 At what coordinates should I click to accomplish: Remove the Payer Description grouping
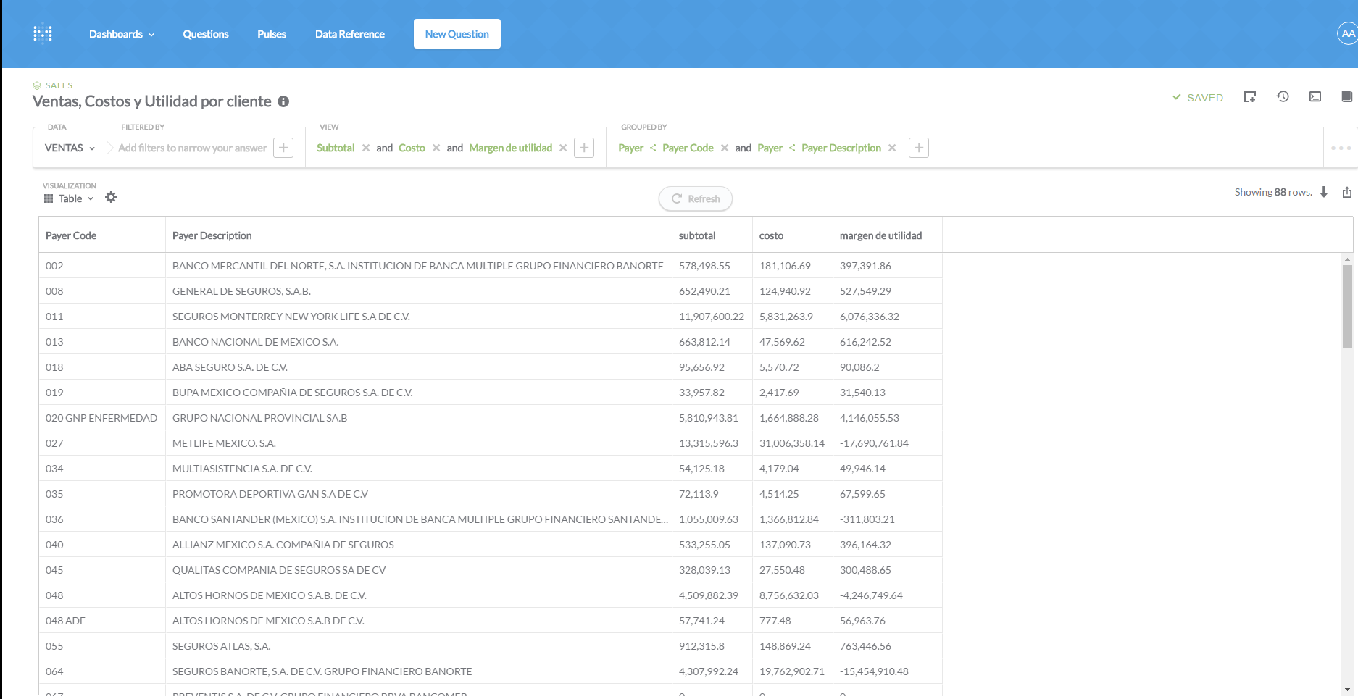coord(892,148)
